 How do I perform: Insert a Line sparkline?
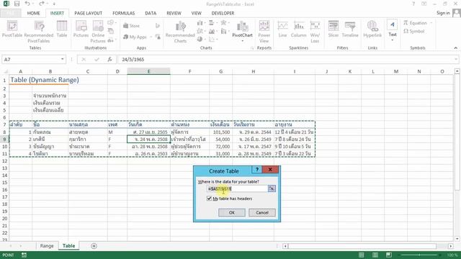(x=282, y=29)
